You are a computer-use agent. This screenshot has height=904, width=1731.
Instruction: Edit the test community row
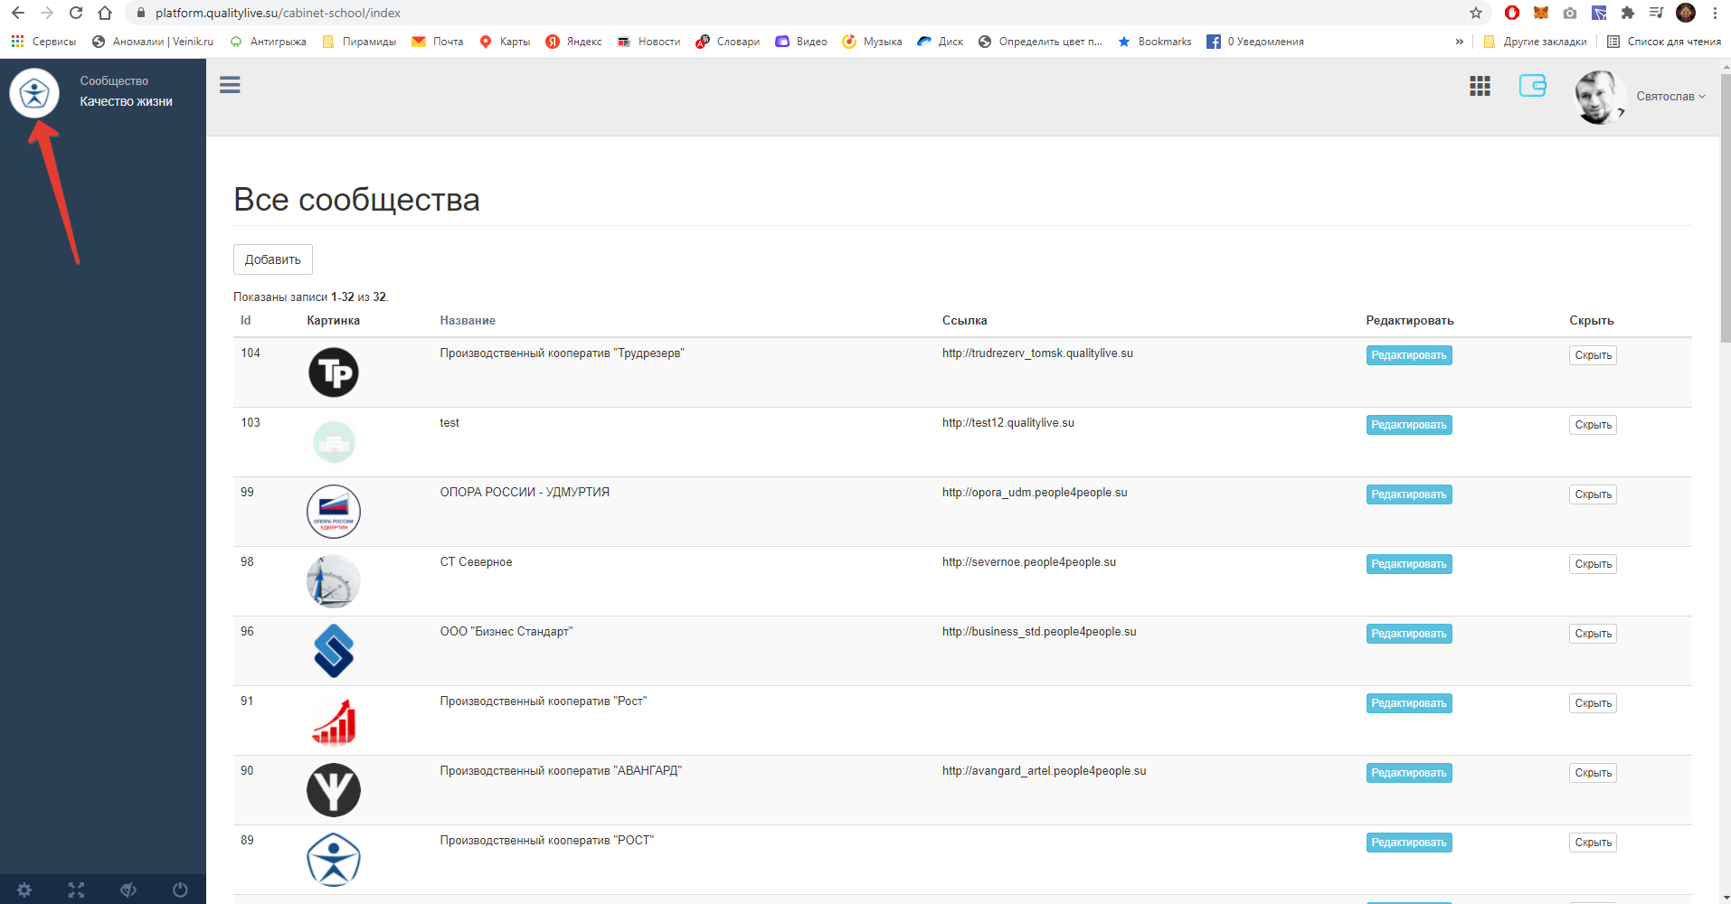(1409, 425)
